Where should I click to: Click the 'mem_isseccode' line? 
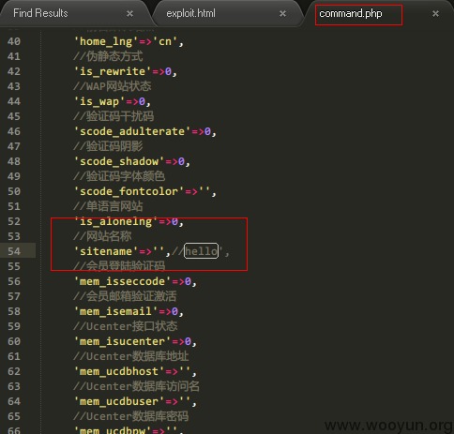point(135,281)
